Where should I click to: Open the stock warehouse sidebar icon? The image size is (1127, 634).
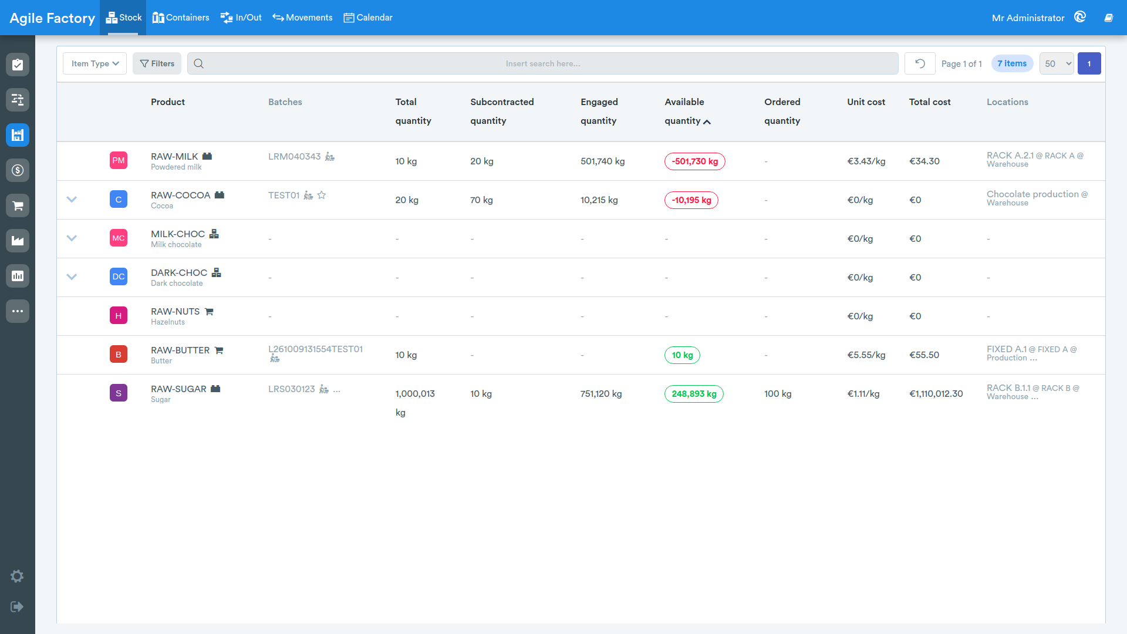[18, 135]
